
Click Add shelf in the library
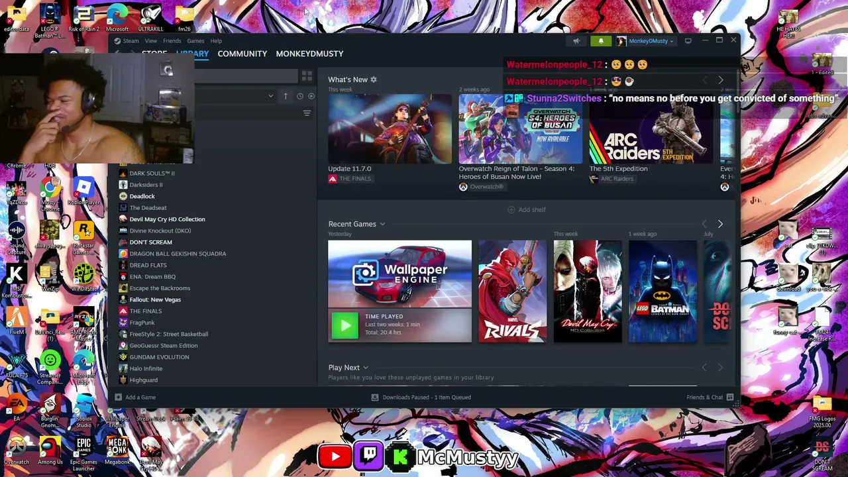[x=527, y=210]
